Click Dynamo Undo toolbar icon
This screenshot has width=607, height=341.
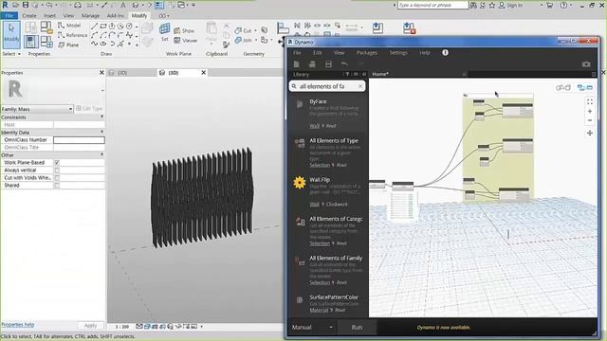click(x=344, y=64)
